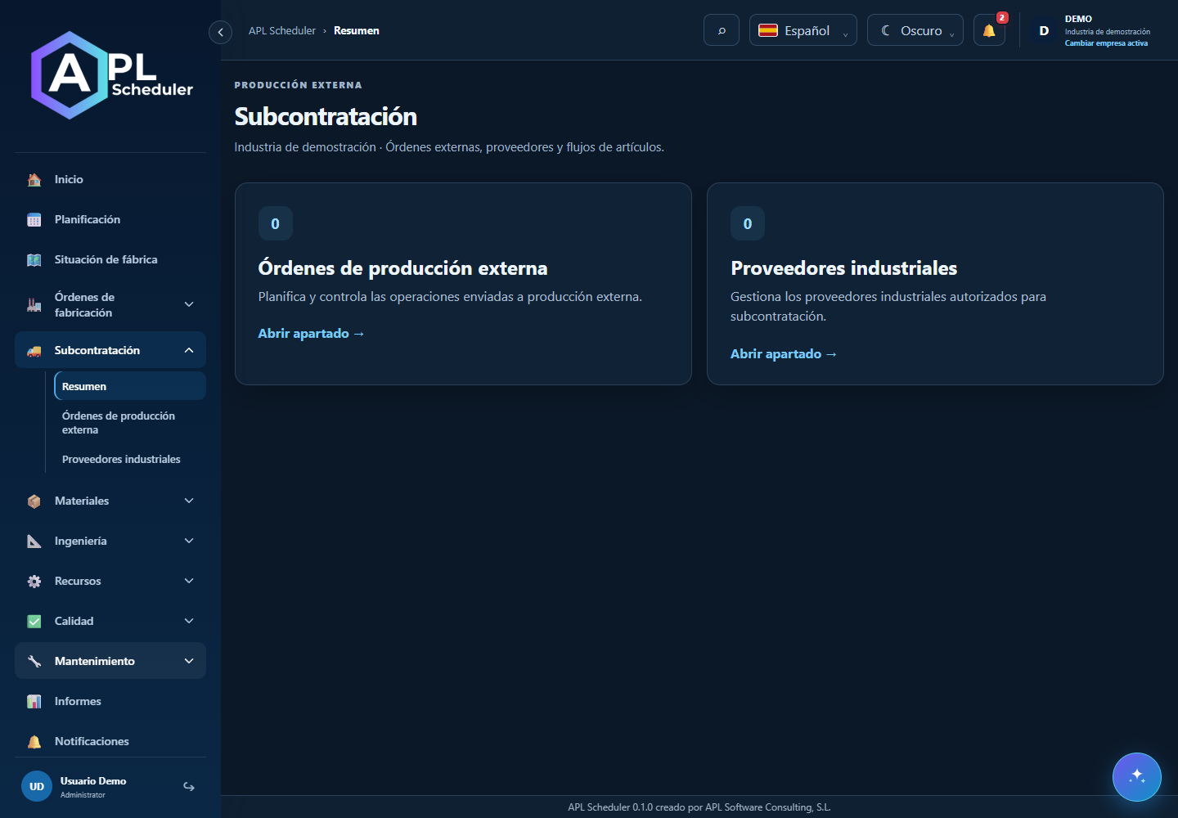Click the footer text APL Scheduler 0.1.0
The image size is (1178, 818).
[x=610, y=807]
